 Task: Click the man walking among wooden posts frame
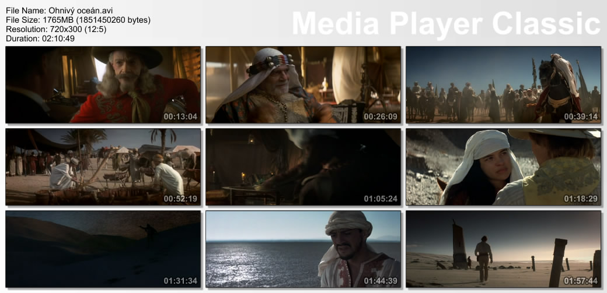[x=503, y=249]
